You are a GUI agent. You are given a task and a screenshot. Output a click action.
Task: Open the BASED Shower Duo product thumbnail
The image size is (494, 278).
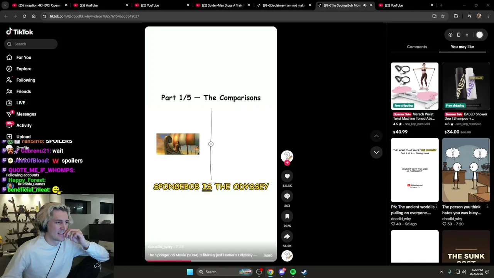pyautogui.click(x=466, y=86)
